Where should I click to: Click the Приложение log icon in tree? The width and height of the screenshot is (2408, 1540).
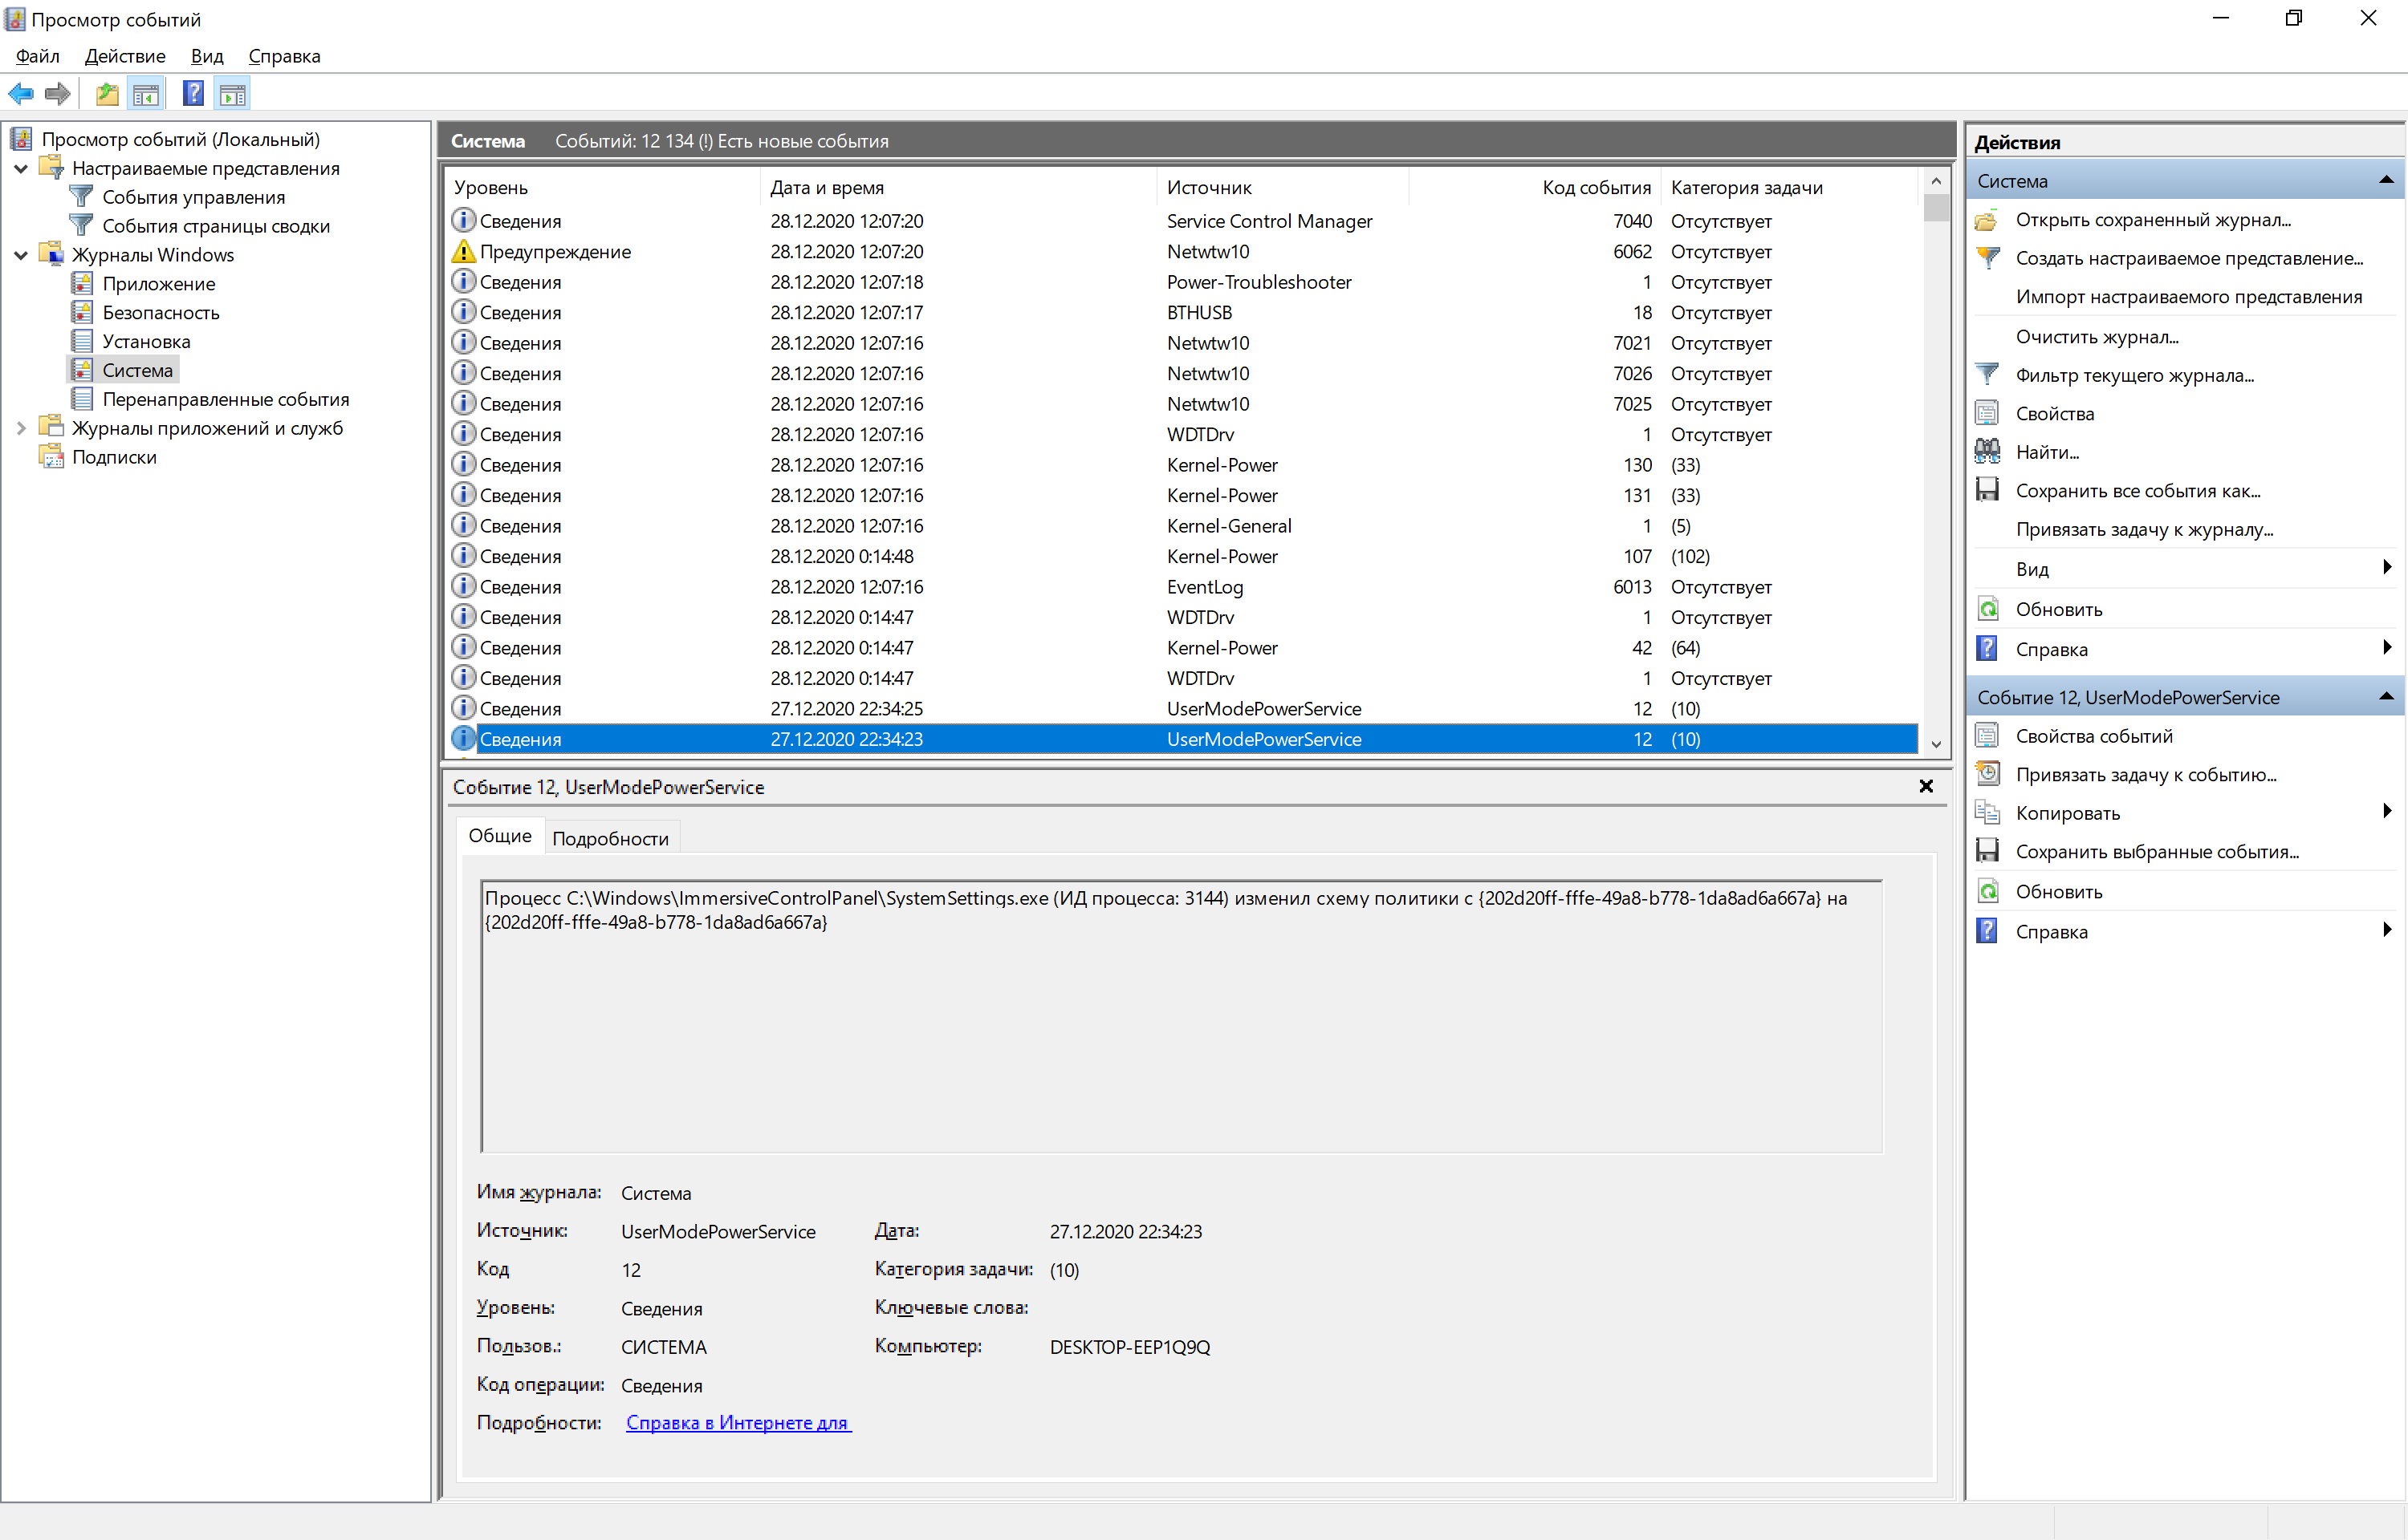tap(82, 284)
